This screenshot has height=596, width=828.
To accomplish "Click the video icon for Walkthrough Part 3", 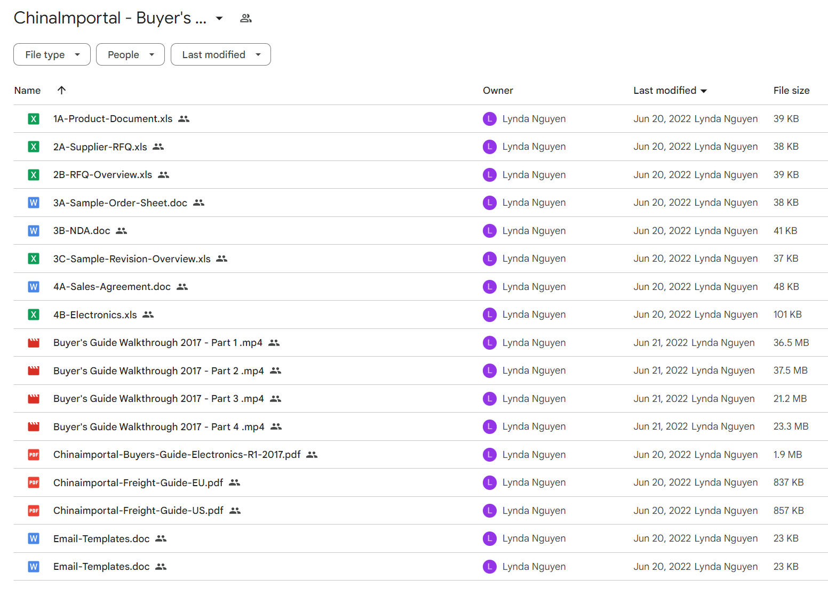I will click(34, 399).
